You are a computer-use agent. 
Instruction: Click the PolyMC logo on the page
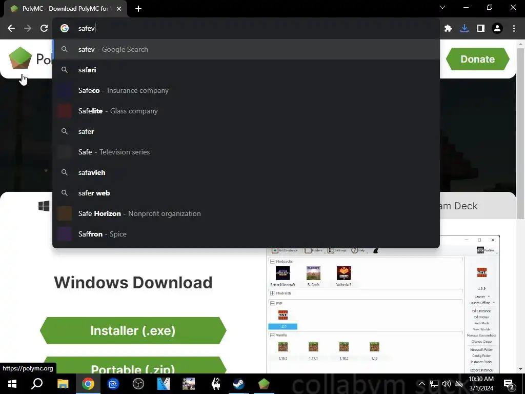pos(20,58)
